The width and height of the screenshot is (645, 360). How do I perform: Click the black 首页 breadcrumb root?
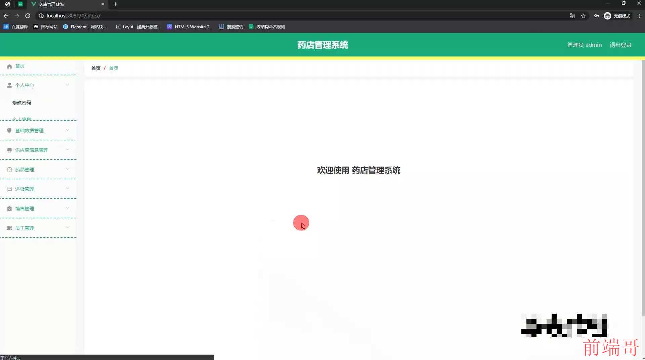[x=96, y=68]
